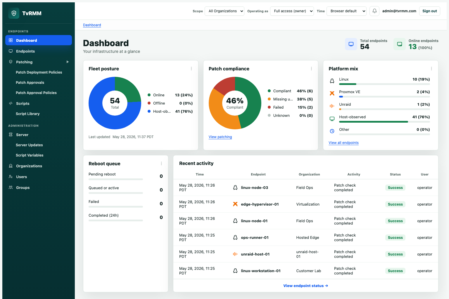Click the Endpoints monitor icon in sidebar

pyautogui.click(x=11, y=51)
